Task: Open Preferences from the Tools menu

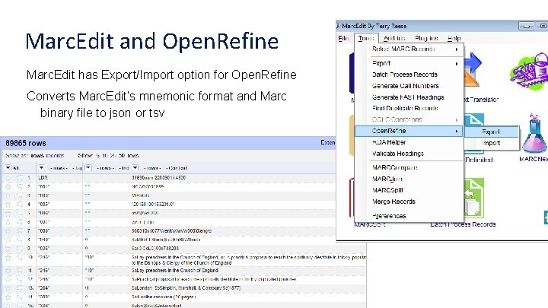Action: tap(389, 216)
